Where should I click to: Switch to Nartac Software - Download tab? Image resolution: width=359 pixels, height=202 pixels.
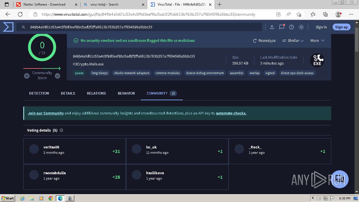(x=44, y=4)
